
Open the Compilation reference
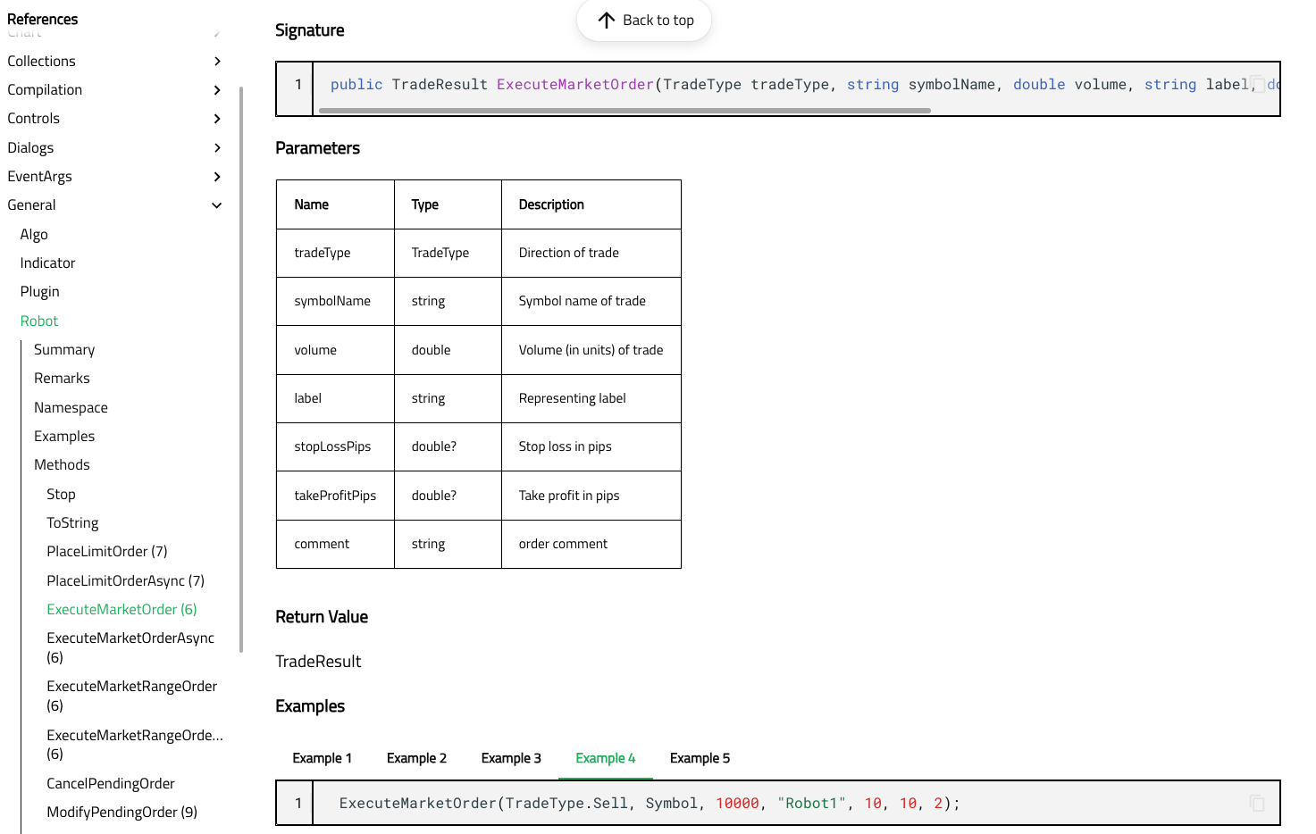tap(45, 89)
